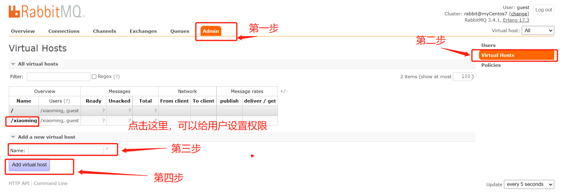The width and height of the screenshot is (566, 194).
Task: Sort the table by Name column
Action: tap(24, 101)
